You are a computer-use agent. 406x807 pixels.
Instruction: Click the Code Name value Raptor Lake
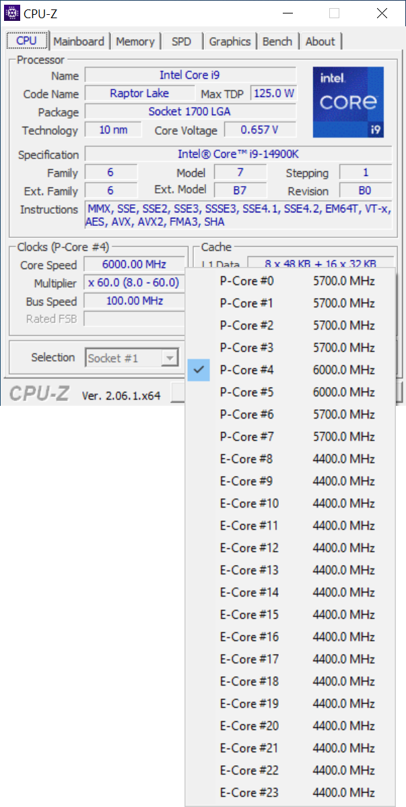pos(139,93)
